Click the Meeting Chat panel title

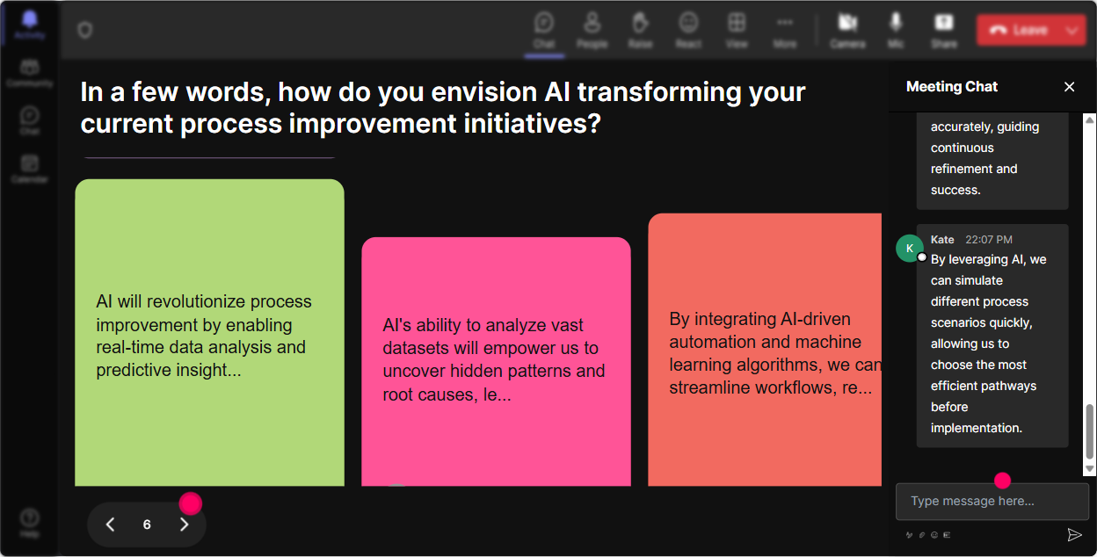[952, 86]
